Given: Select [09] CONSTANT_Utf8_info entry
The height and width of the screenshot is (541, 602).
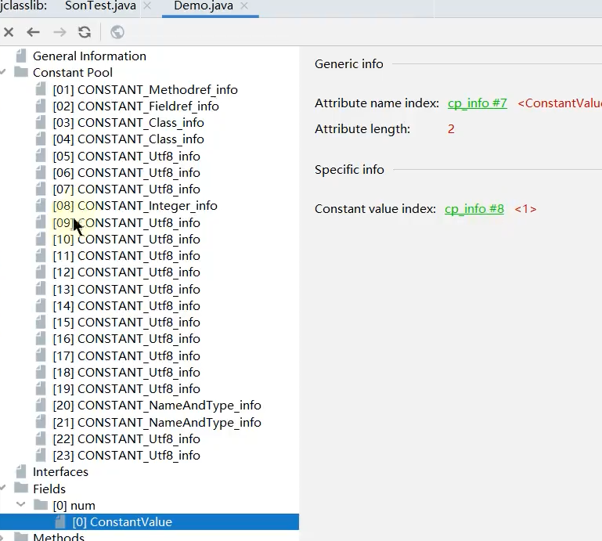Looking at the screenshot, I should click(126, 223).
